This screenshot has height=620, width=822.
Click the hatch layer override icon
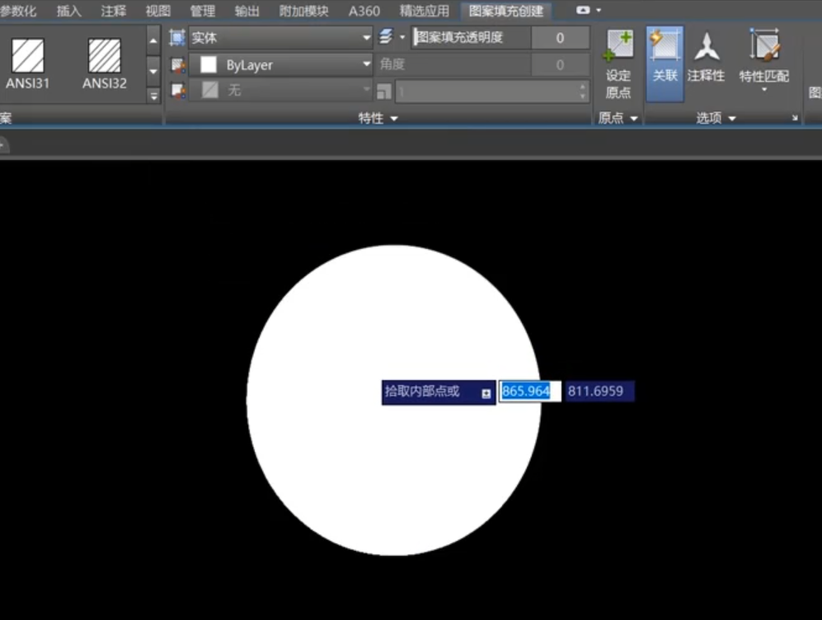coord(387,38)
